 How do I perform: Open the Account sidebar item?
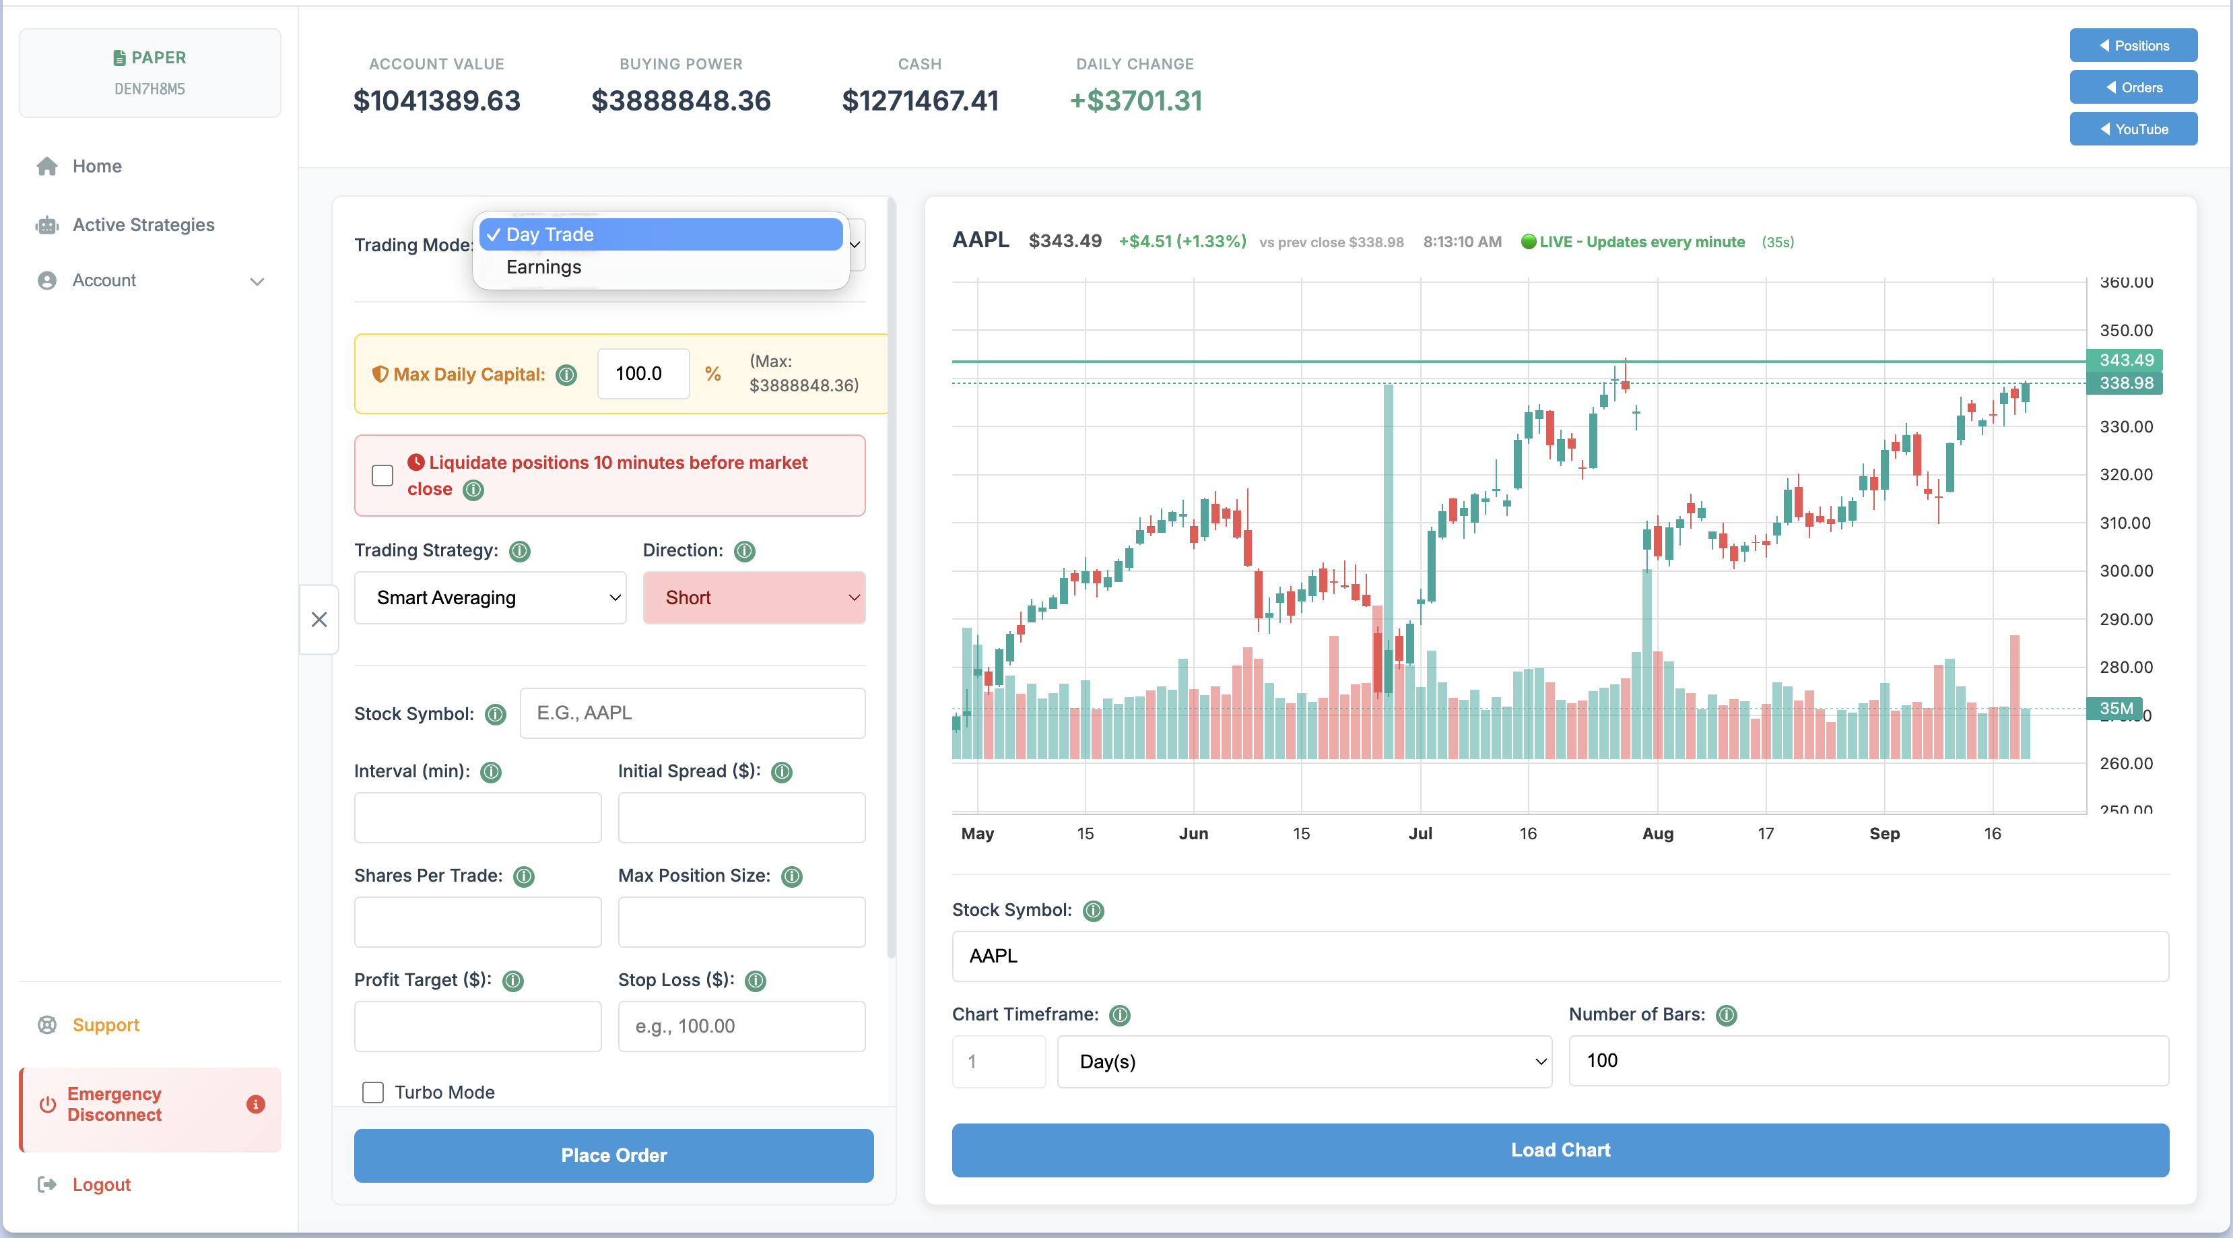coord(150,281)
